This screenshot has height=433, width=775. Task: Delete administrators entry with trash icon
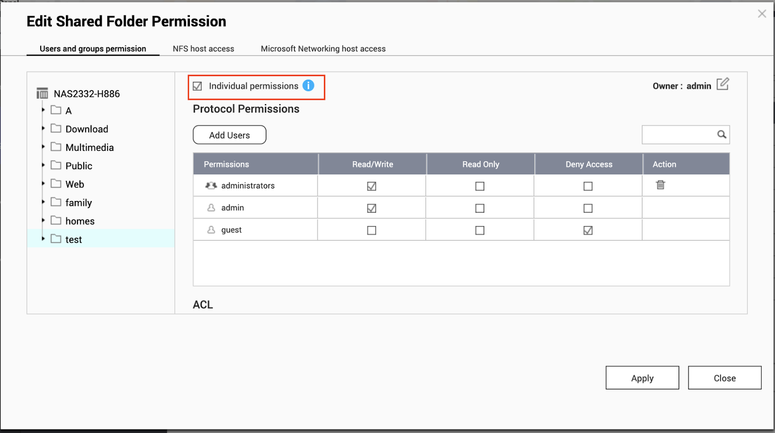[x=660, y=185]
